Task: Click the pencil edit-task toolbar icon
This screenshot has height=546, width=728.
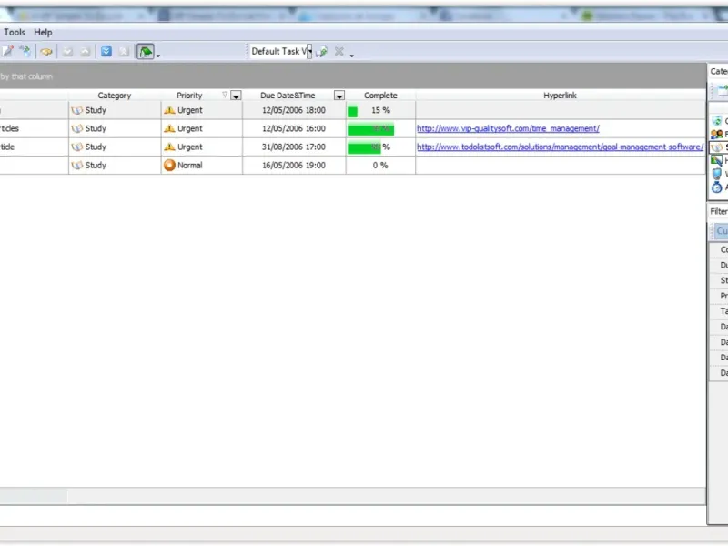Action: [x=8, y=51]
